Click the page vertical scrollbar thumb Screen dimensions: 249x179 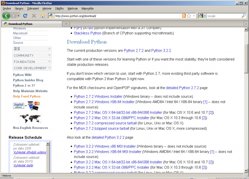(246, 58)
